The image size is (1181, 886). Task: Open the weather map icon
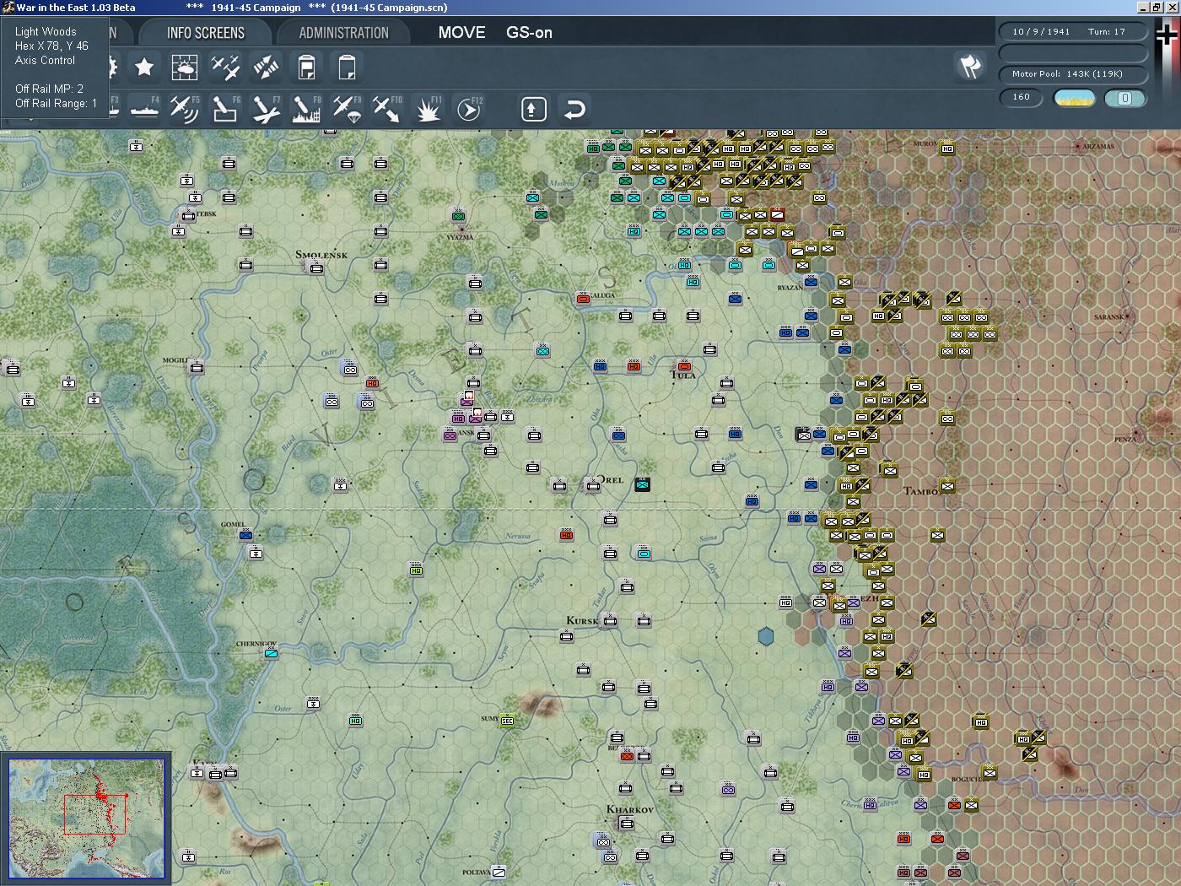click(x=185, y=67)
